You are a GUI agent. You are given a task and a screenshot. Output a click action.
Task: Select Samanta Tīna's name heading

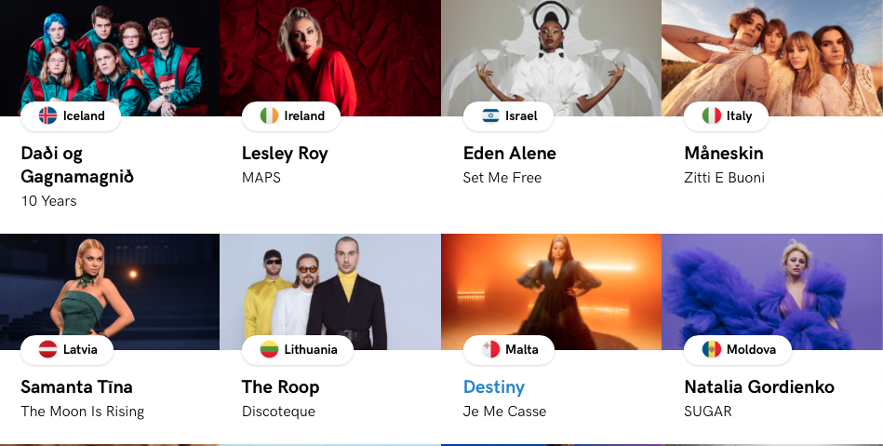tap(76, 386)
